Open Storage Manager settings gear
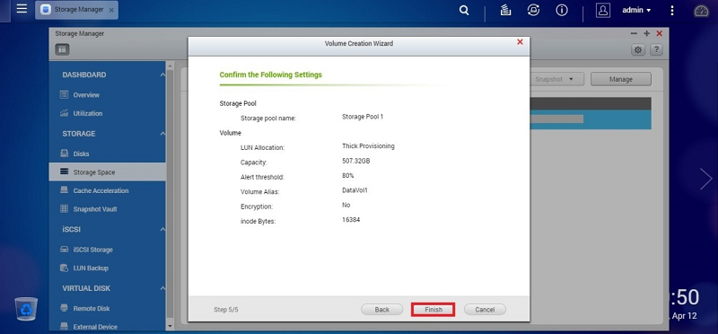This screenshot has width=718, height=334. pos(638,50)
